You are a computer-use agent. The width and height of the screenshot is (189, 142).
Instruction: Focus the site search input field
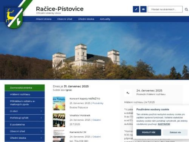coord(165,9)
